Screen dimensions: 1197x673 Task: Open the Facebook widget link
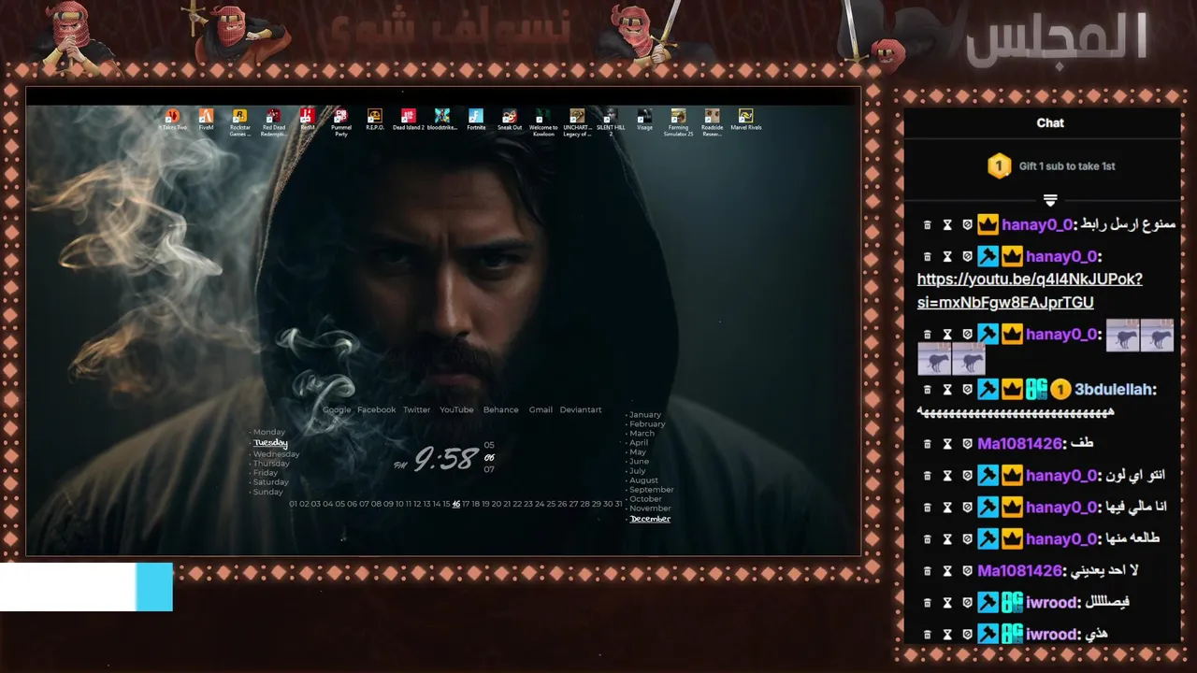click(377, 409)
